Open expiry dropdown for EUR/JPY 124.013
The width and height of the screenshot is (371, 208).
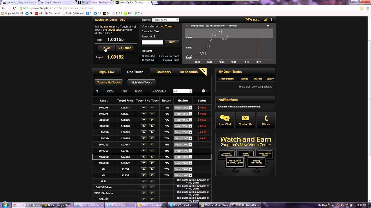click(183, 107)
